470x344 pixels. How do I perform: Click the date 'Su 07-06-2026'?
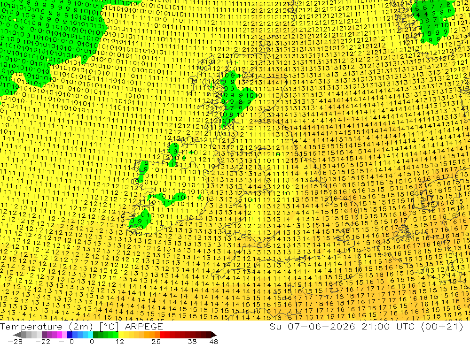pyautogui.click(x=313, y=326)
